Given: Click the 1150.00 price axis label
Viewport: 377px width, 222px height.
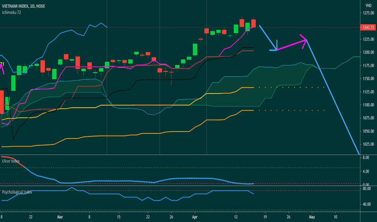Looking at the screenshot, I should coord(369,78).
